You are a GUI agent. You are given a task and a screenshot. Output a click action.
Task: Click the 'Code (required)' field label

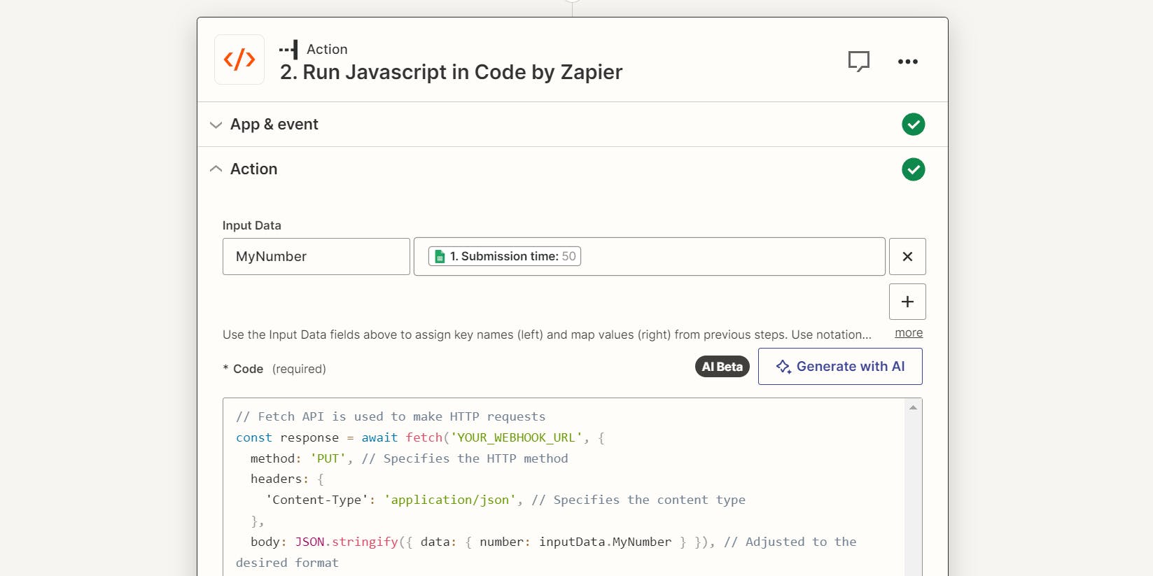tap(274, 369)
